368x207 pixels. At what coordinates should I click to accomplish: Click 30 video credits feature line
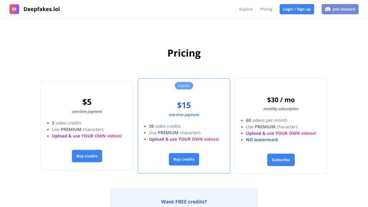pos(165,126)
